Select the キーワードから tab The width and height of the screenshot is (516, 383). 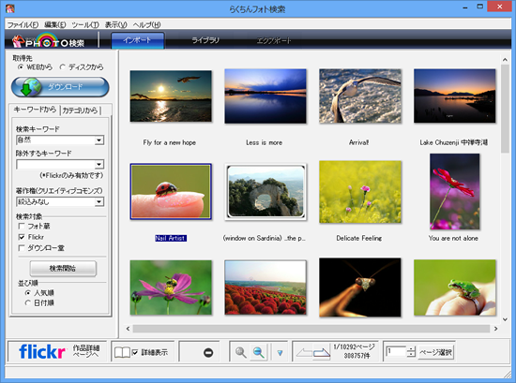(x=35, y=110)
